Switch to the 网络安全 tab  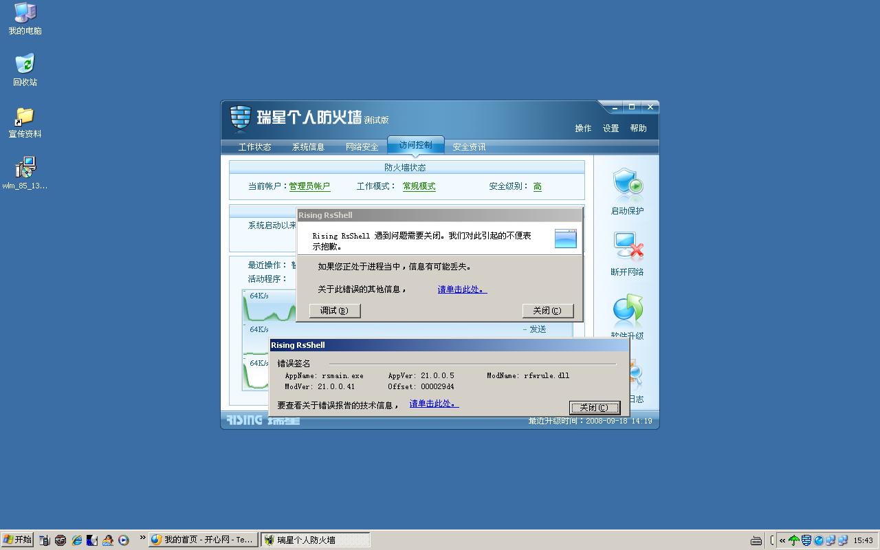click(362, 147)
